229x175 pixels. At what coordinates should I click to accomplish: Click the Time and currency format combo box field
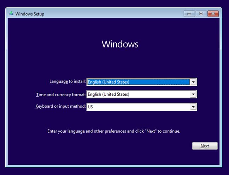tap(141, 94)
